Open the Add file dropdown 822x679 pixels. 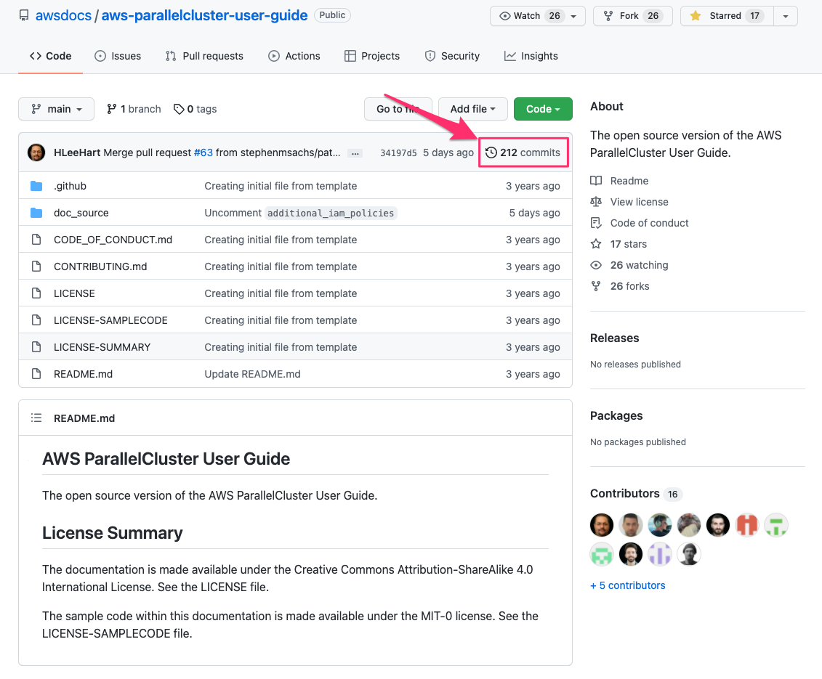pyautogui.click(x=472, y=109)
